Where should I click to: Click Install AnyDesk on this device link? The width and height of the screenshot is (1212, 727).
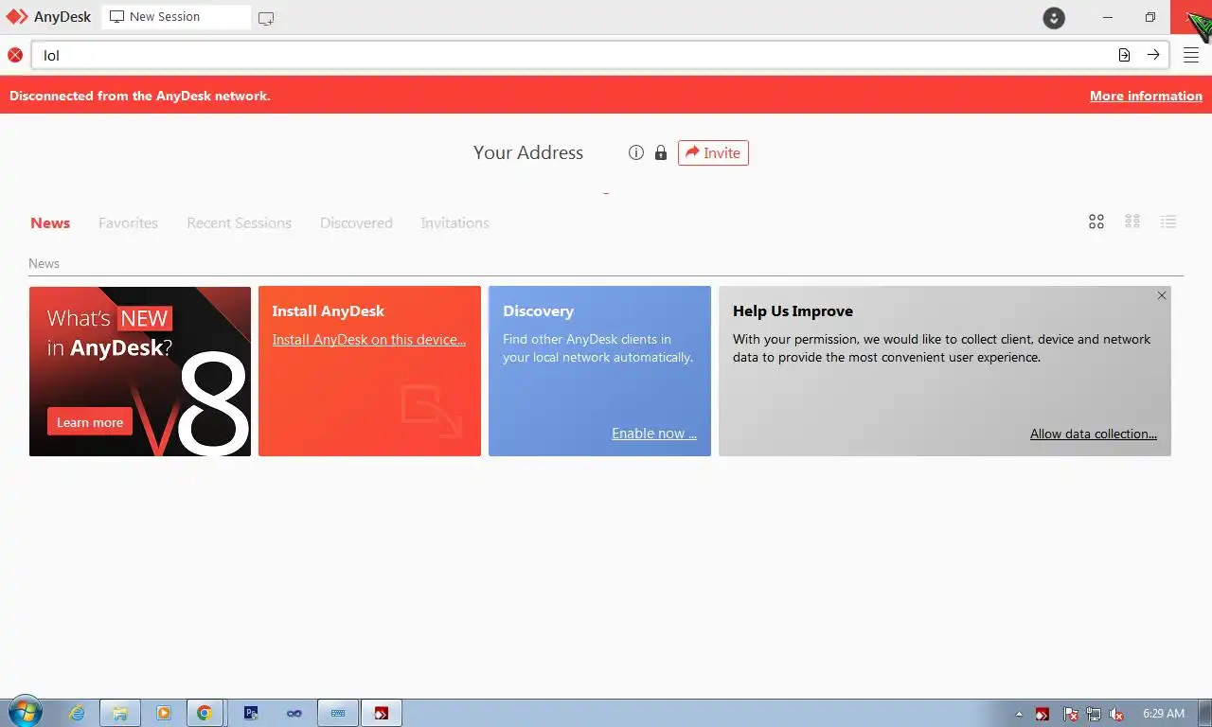tap(369, 340)
